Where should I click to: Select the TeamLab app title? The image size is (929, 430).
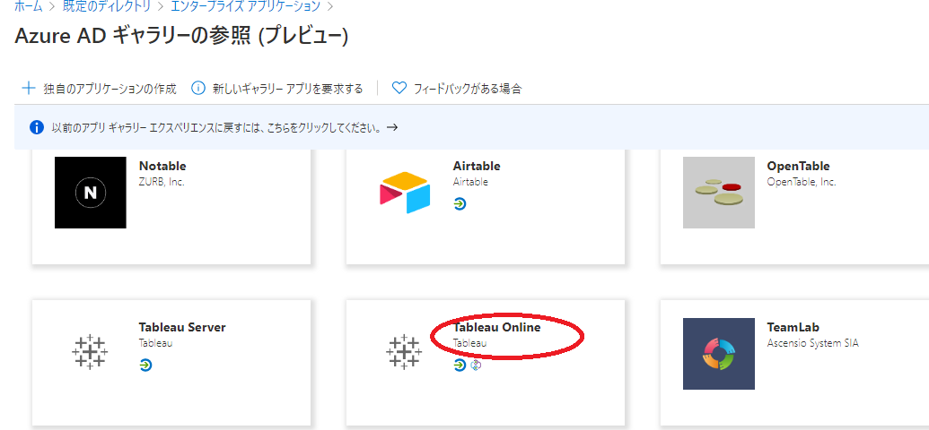pyautogui.click(x=793, y=327)
